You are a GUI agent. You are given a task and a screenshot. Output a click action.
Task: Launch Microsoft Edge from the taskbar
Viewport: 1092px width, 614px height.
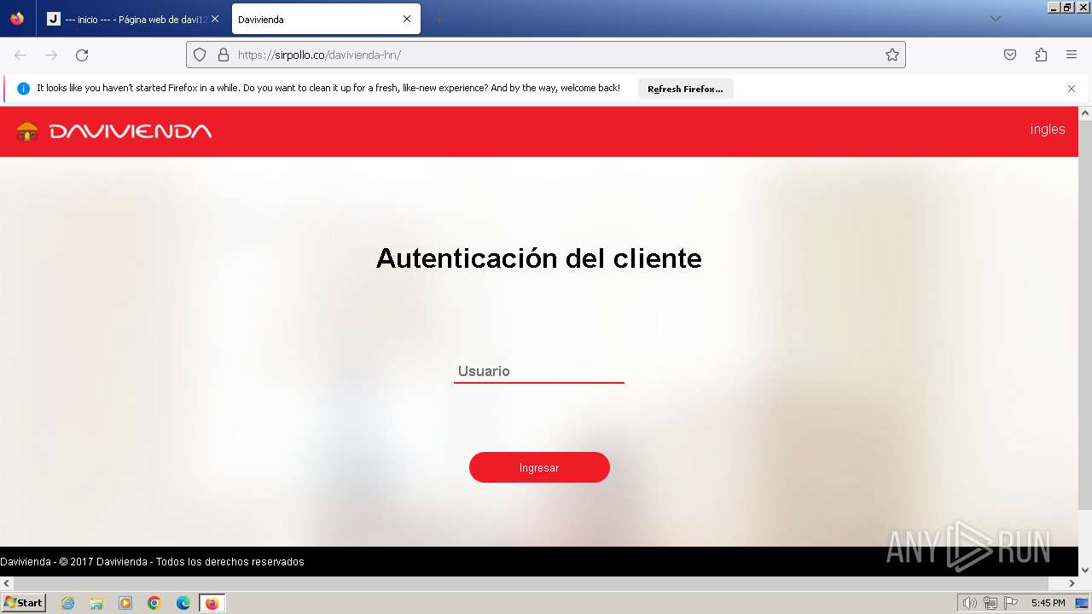pos(183,603)
